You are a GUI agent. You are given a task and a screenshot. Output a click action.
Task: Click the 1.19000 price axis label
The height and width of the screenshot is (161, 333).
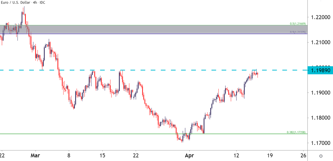321,93
